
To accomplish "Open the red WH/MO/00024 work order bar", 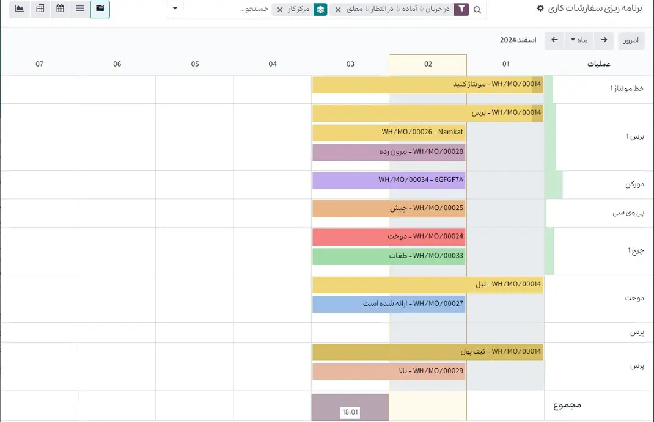I will [x=389, y=237].
